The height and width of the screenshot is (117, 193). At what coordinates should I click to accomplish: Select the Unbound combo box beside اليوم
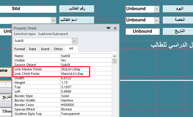(142, 9)
